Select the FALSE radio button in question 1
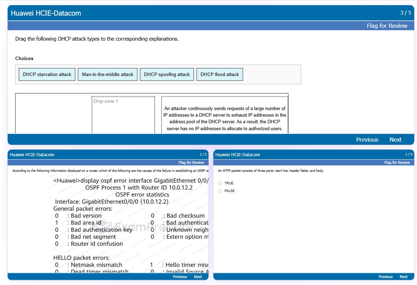The height and width of the screenshot is (285, 417). 220,191
